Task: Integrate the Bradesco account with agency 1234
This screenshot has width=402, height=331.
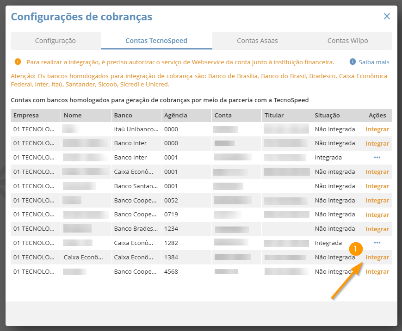Action: [377, 229]
